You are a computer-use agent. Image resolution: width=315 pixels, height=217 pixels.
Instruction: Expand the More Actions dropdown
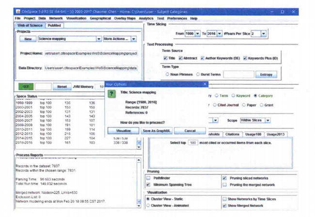133,39
